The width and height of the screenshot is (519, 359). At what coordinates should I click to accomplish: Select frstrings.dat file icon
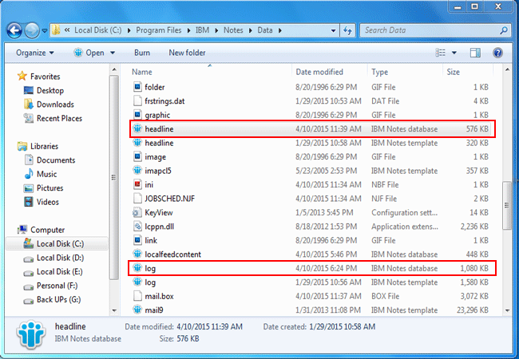click(137, 101)
